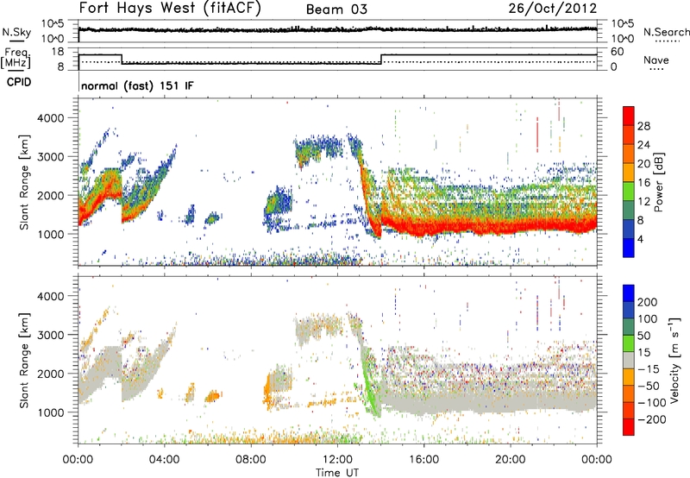Click the '60' Nave axis tick
The width and height of the screenshot is (690, 478).
[x=618, y=52]
